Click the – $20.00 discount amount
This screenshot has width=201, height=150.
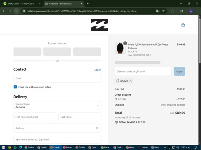tap(181, 99)
